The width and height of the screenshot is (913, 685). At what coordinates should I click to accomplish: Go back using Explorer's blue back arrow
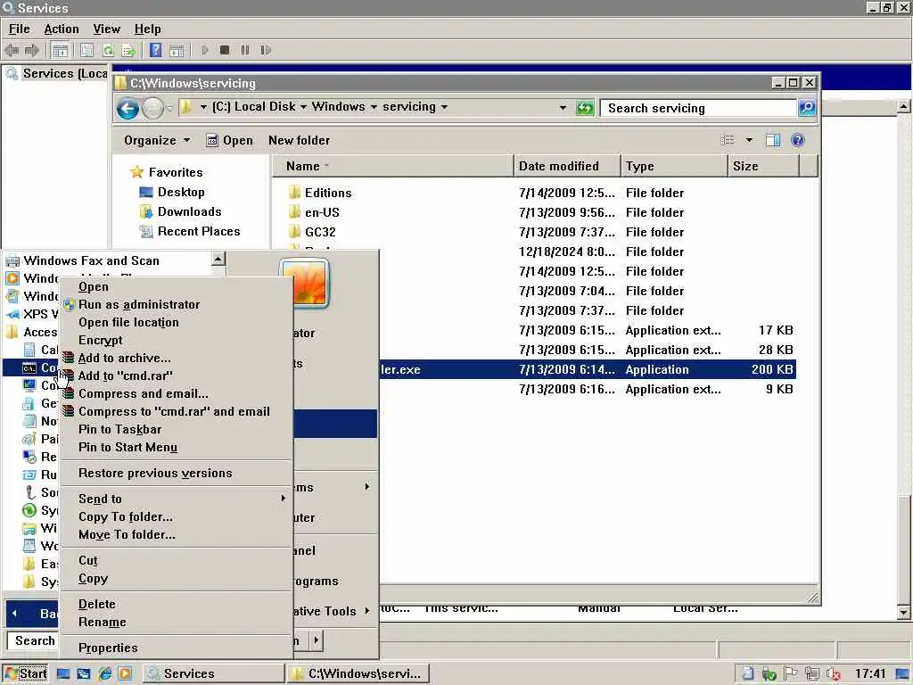point(127,108)
